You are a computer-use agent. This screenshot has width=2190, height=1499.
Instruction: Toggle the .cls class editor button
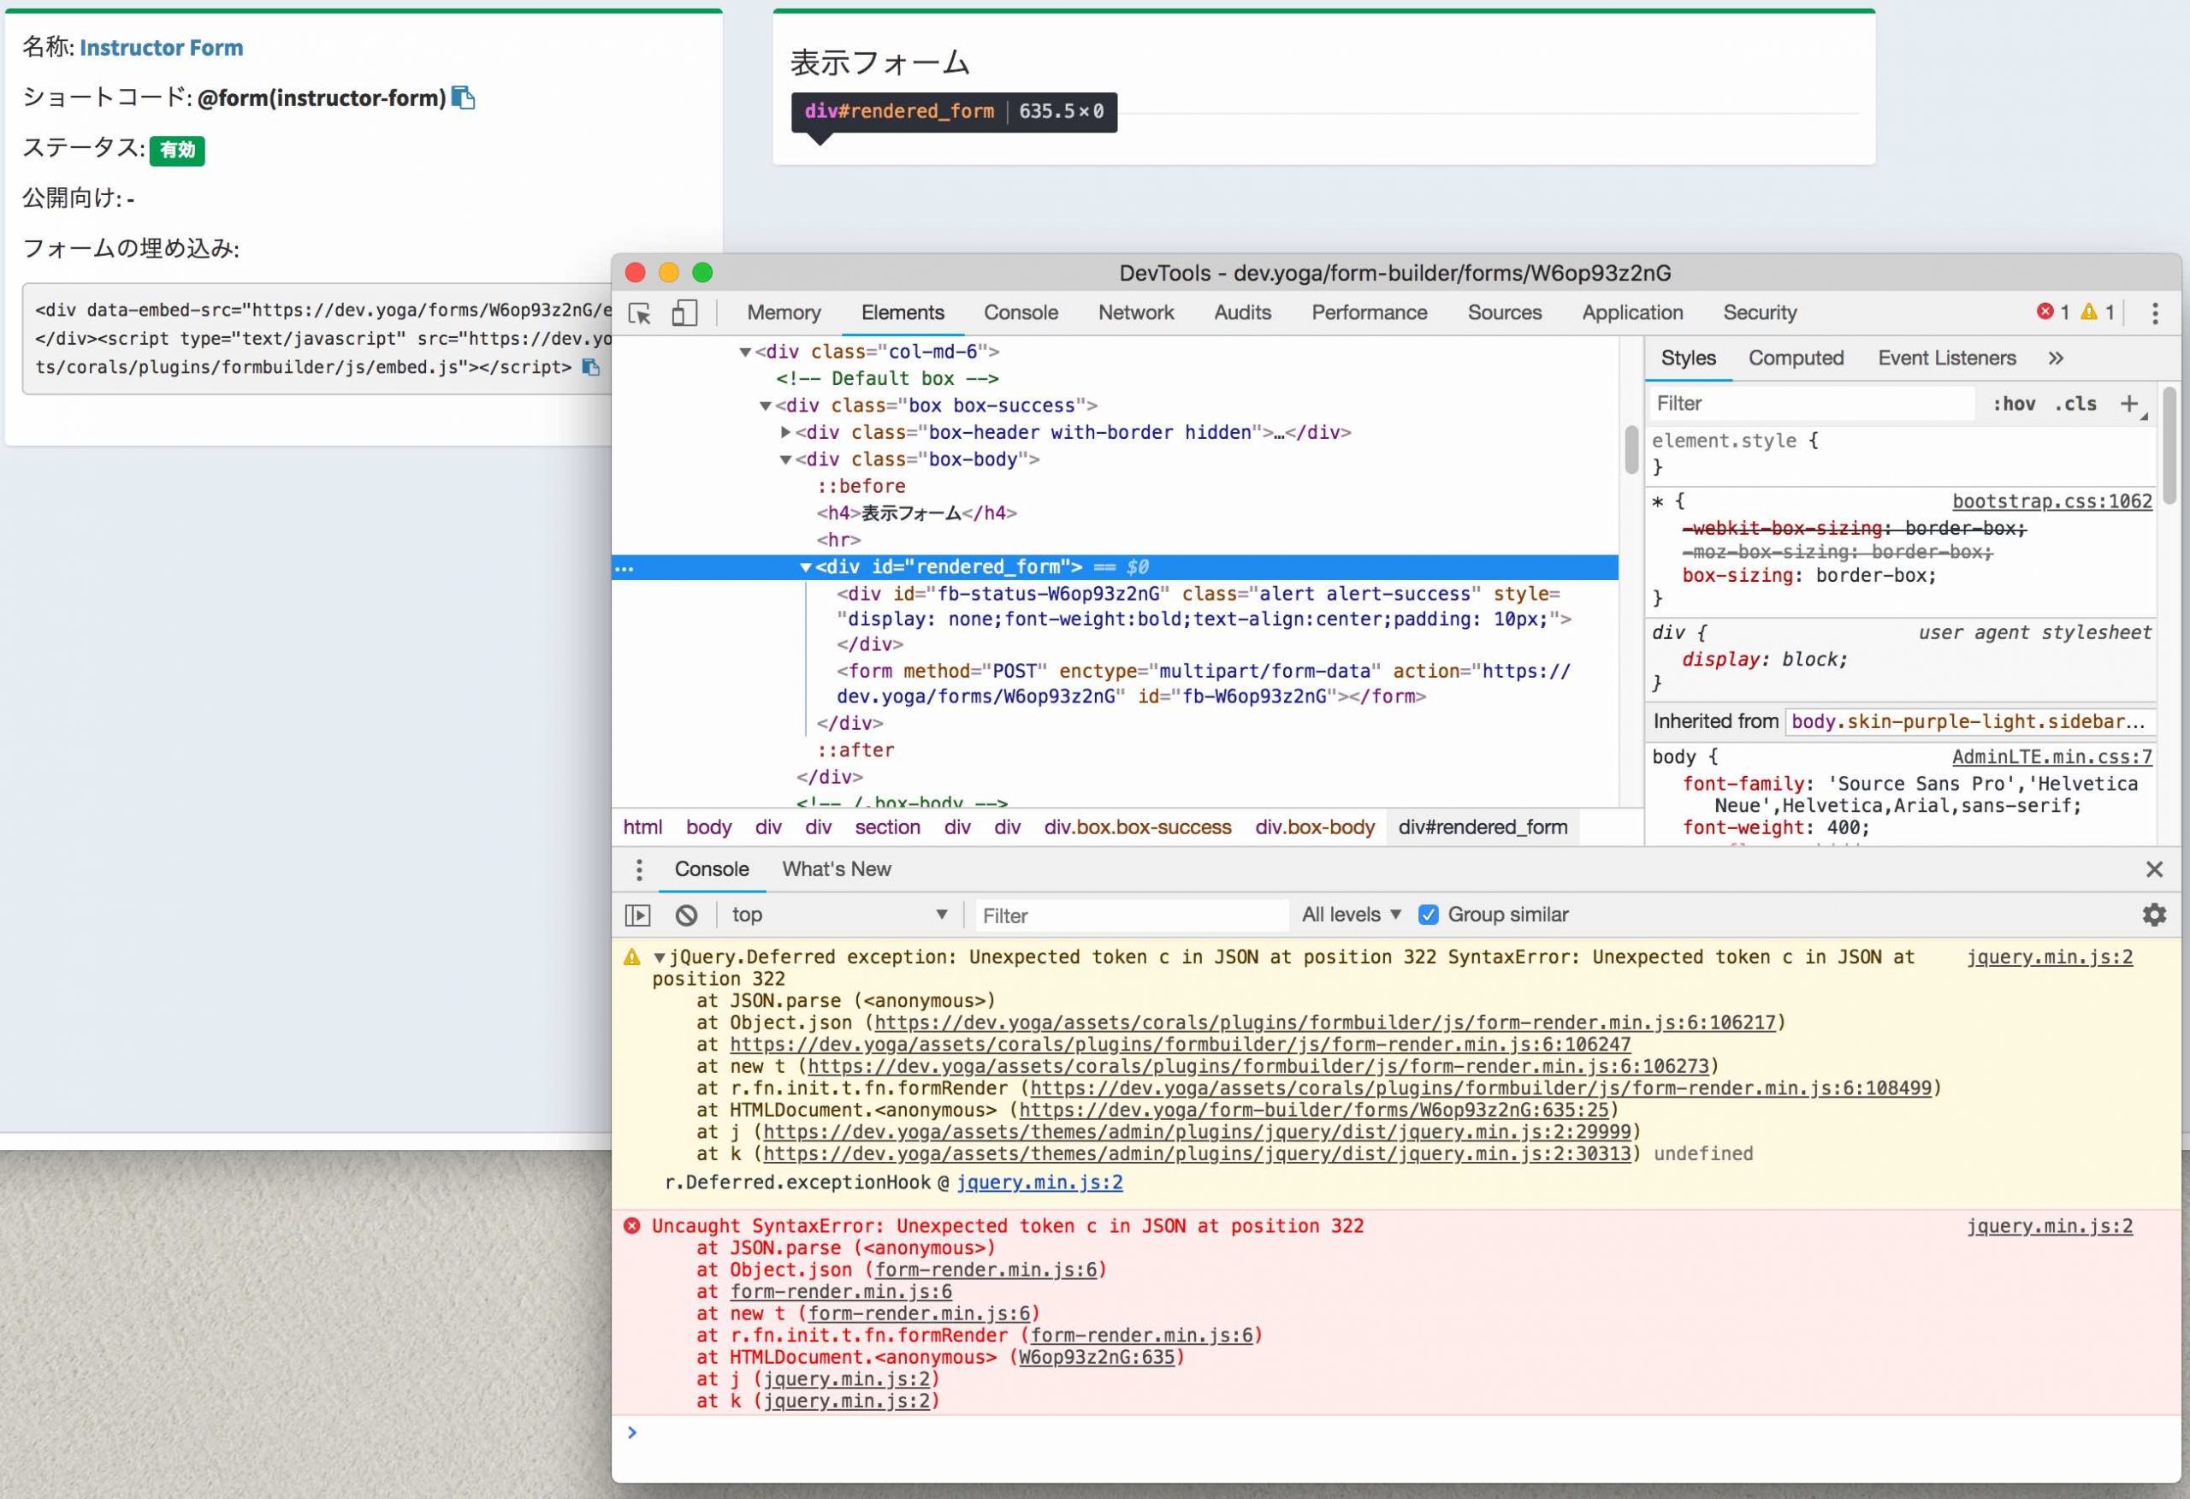[2075, 404]
